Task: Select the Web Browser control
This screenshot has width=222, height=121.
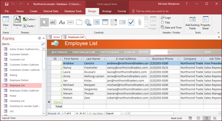Action: (x=96, y=22)
